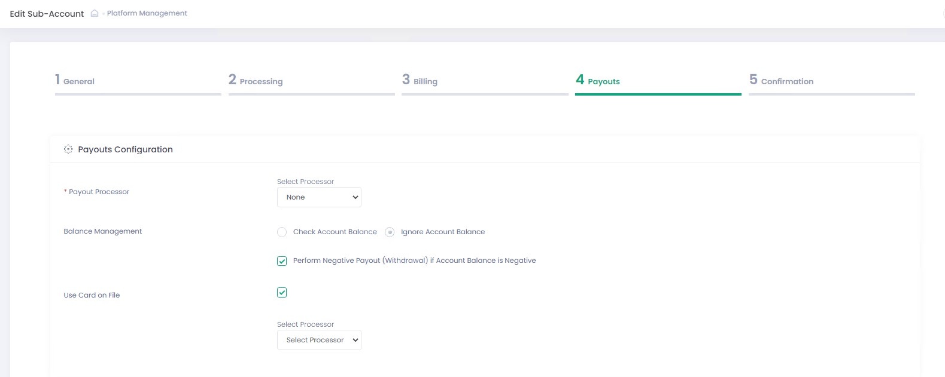Viewport: 945px width, 377px height.
Task: Click the Use Card on File label
Action: [92, 295]
